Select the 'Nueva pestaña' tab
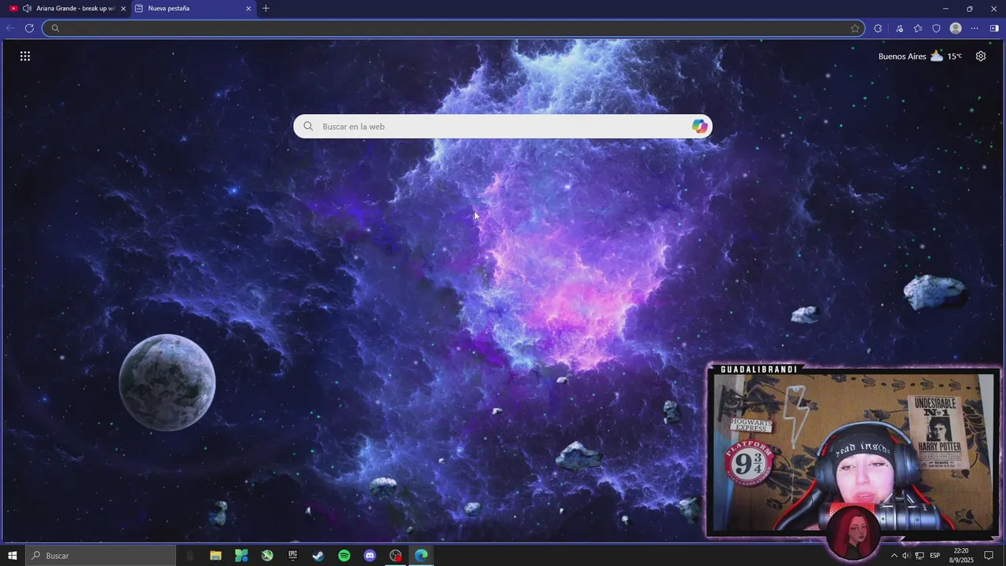This screenshot has height=566, width=1006. [193, 9]
